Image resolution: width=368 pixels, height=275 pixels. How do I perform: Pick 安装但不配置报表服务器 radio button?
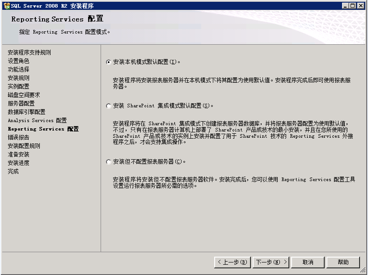coord(109,162)
